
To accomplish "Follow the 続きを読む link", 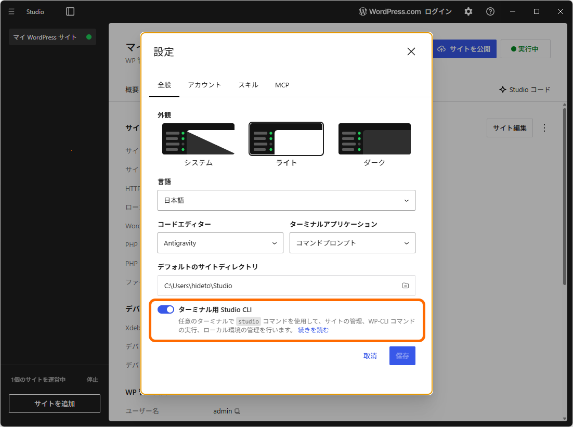I will pyautogui.click(x=313, y=330).
